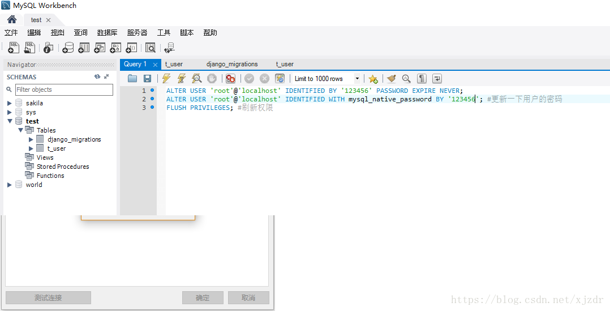Select the Views node in the tree

45,157
